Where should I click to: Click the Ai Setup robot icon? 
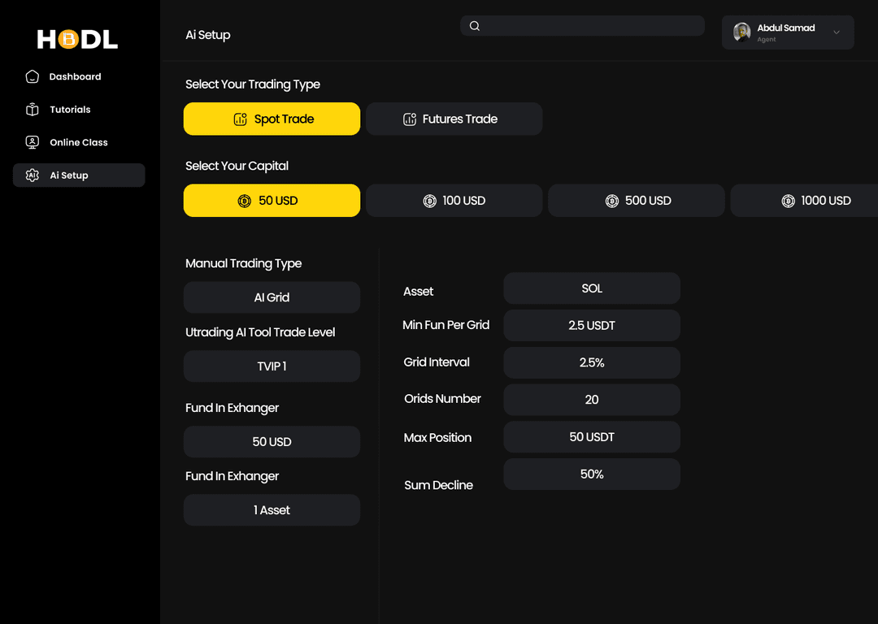coord(32,175)
